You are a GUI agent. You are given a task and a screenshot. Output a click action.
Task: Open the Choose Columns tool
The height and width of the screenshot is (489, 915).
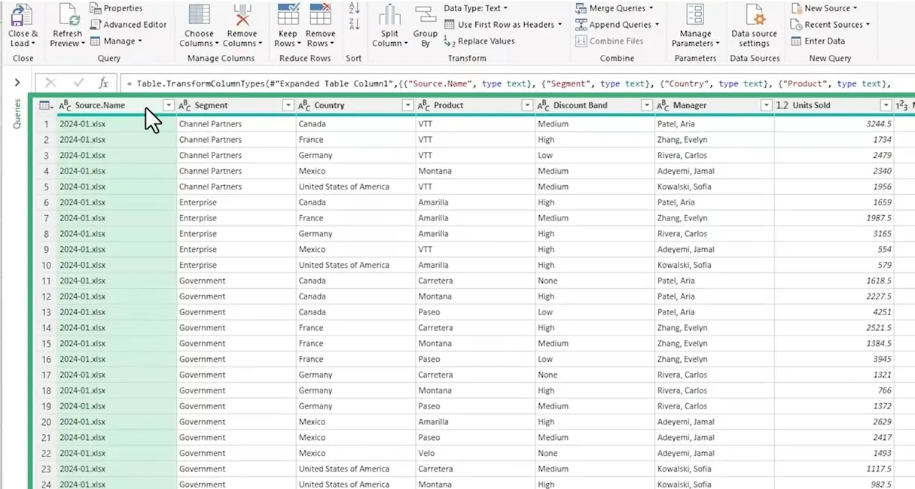tap(199, 17)
